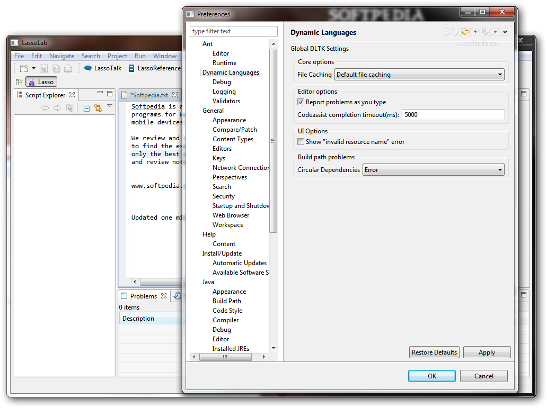Click Collapse All in Script Explorer
The height and width of the screenshot is (408, 547).
(86, 108)
